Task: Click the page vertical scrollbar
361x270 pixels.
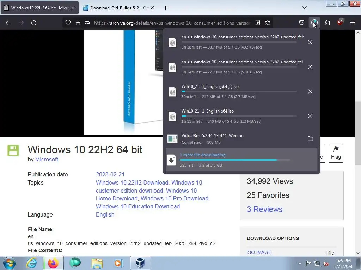Action: 358,133
